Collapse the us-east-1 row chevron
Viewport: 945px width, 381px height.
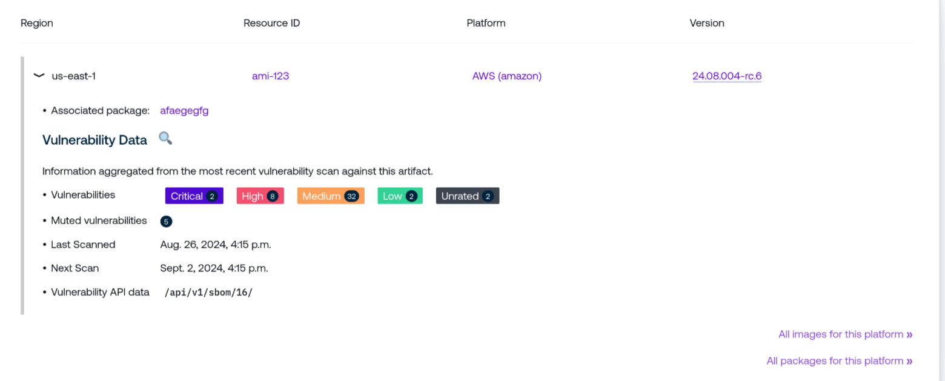click(39, 76)
